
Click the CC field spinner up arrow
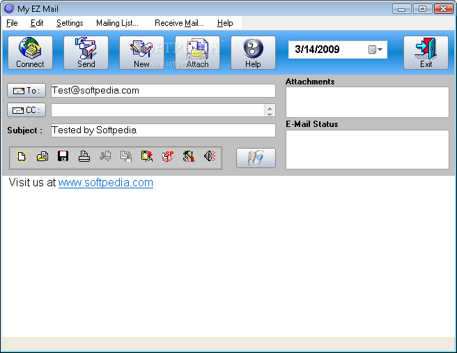point(270,107)
